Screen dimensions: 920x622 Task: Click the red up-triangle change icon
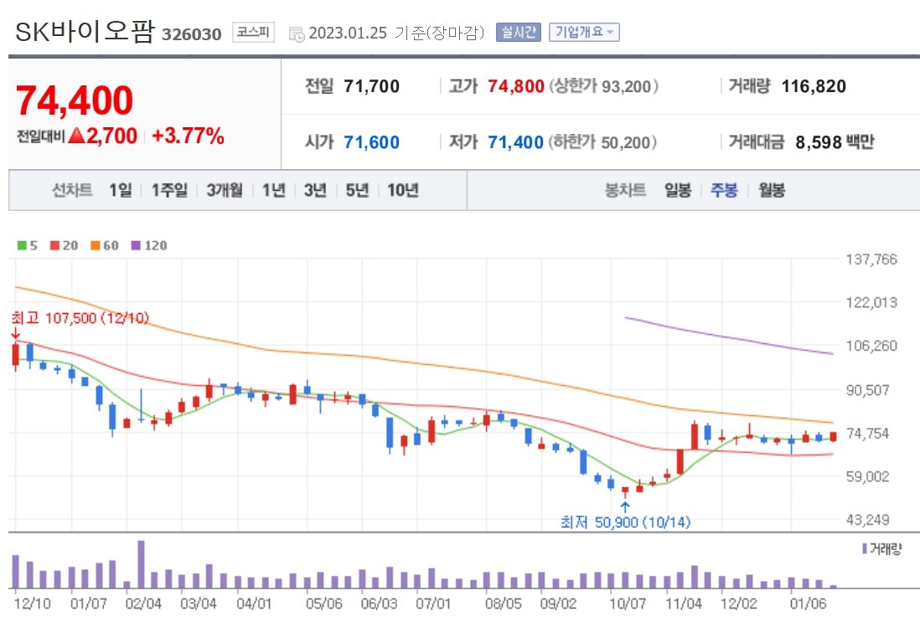[77, 136]
